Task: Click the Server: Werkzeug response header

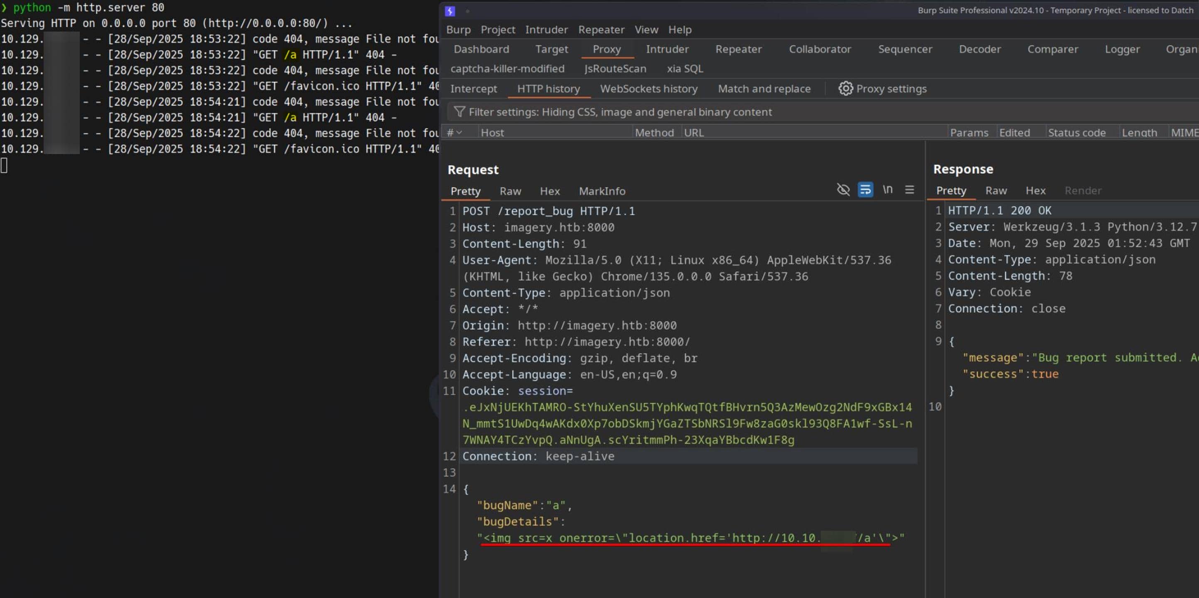Action: click(x=1072, y=227)
